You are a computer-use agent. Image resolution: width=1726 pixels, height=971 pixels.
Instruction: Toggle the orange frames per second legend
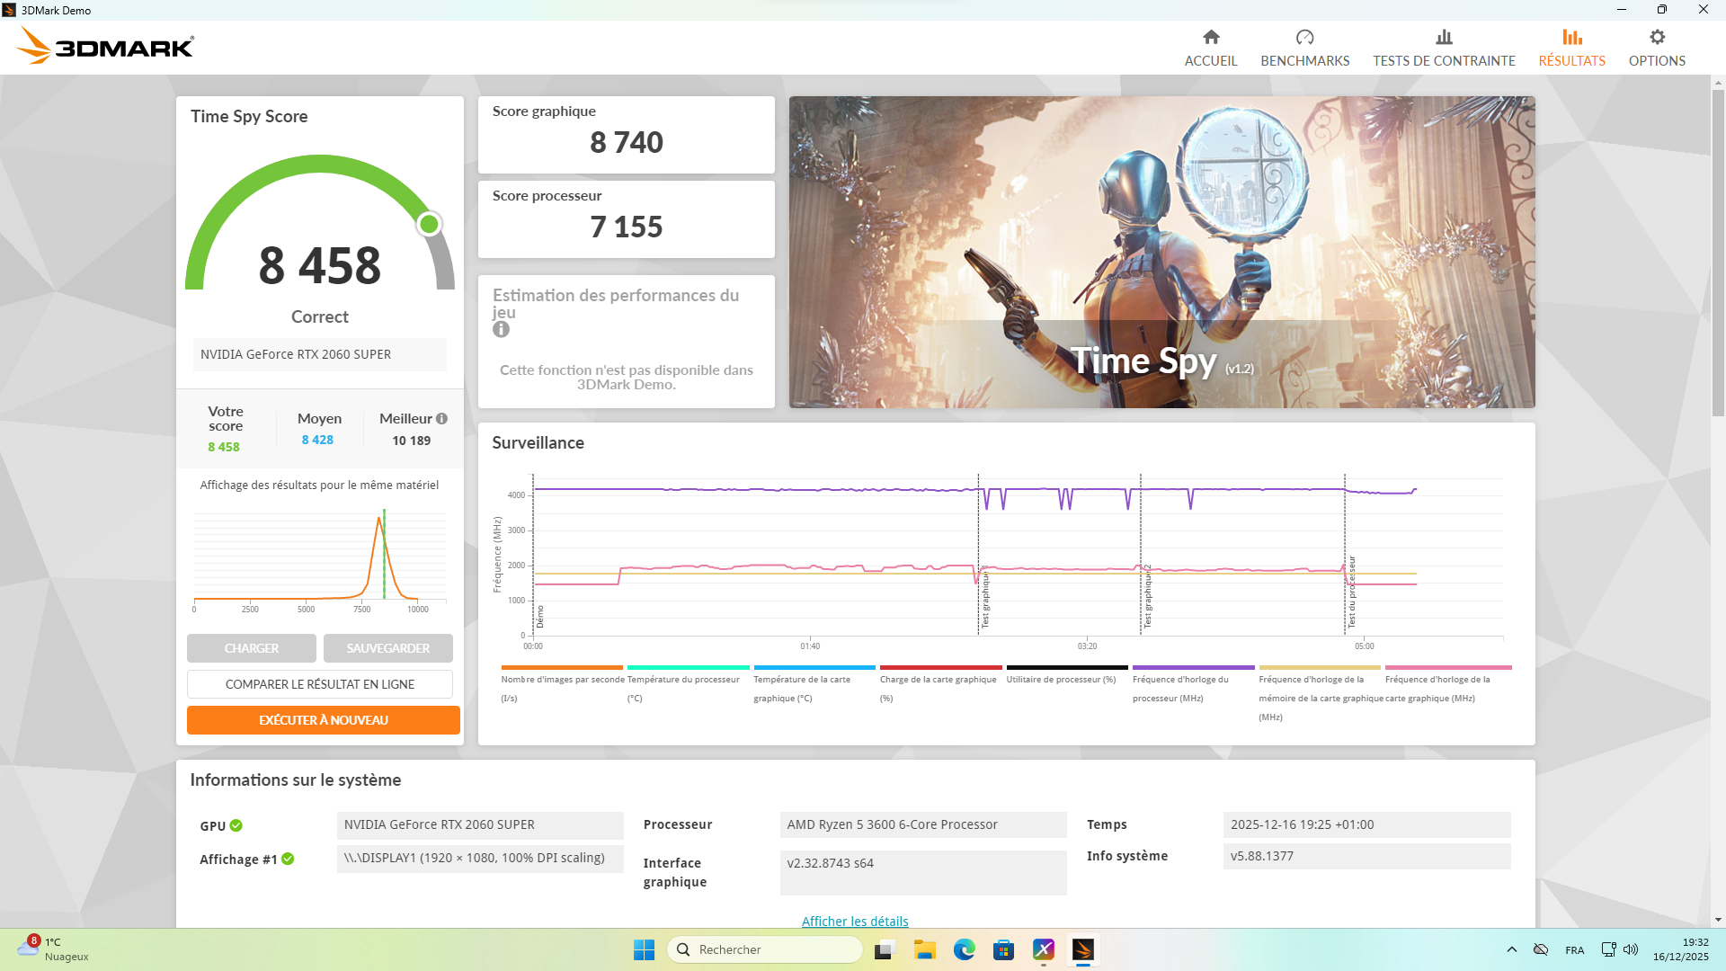tap(562, 680)
